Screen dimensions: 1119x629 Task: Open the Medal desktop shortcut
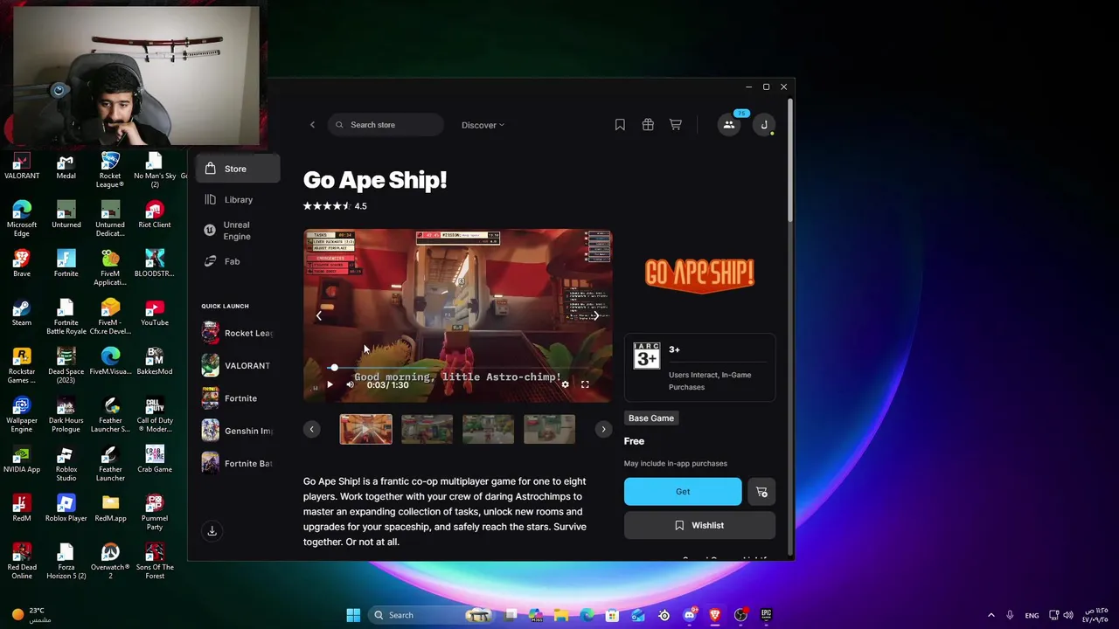tap(66, 166)
